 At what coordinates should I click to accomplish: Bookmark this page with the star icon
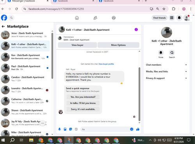click(164, 9)
